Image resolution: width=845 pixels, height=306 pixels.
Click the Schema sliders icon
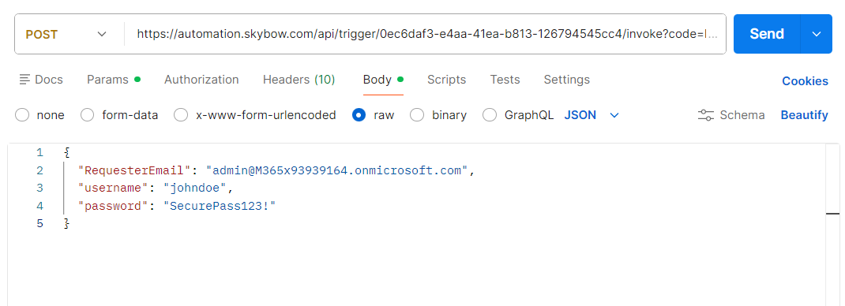coord(705,115)
